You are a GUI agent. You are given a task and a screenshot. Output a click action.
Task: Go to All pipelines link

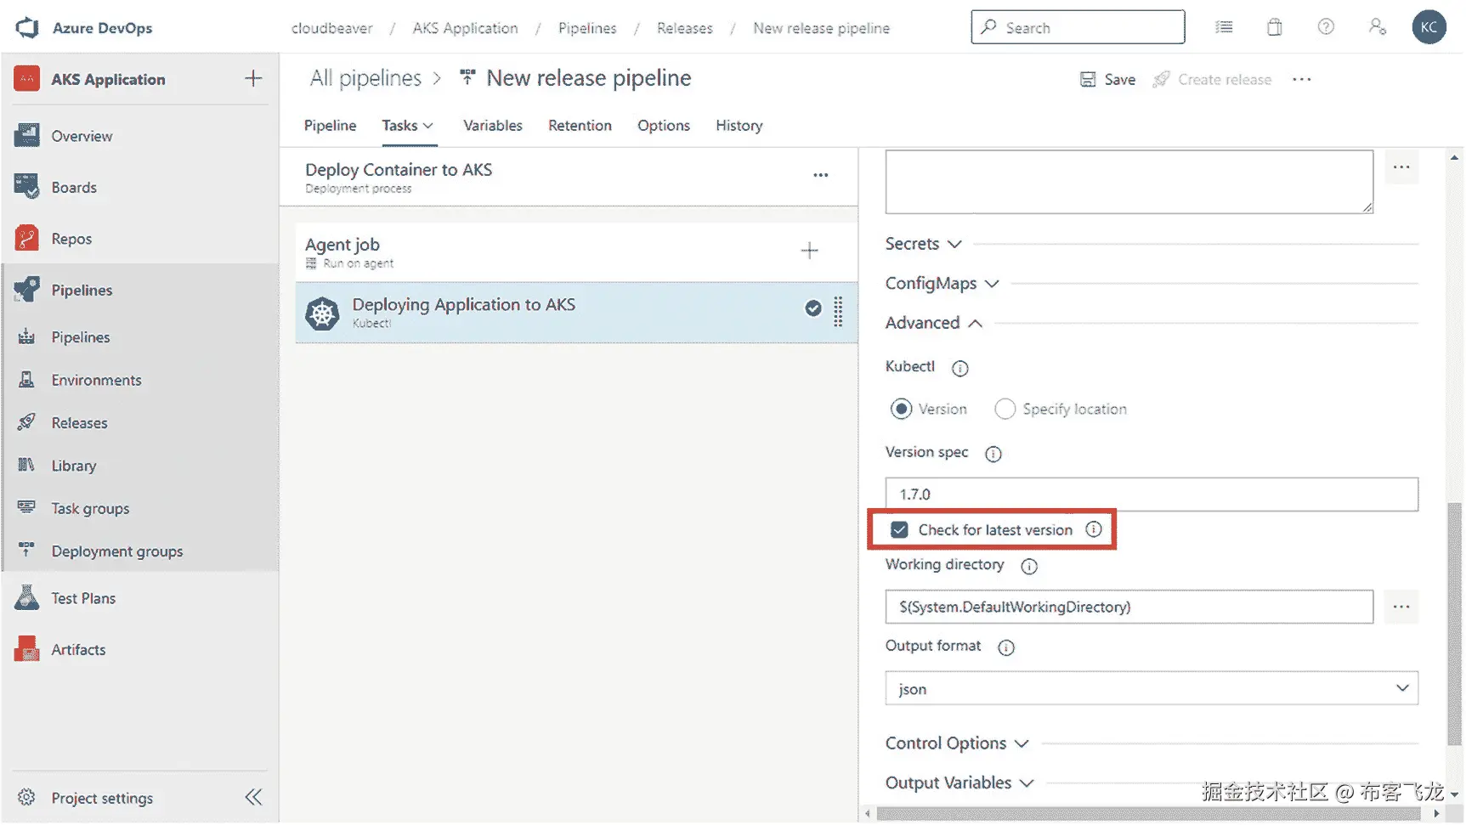pos(365,78)
